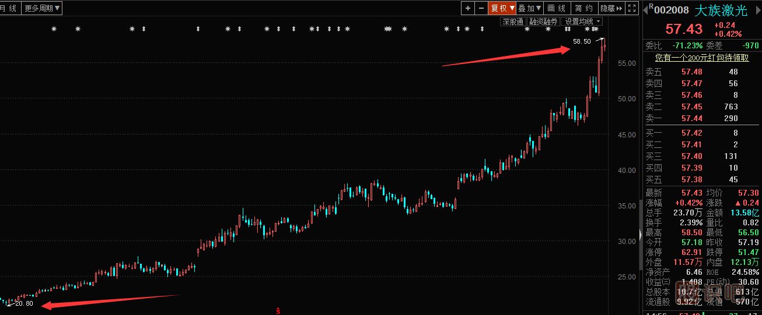Click the zoom out minus button
This screenshot has height=315, width=762.
(x=481, y=8)
